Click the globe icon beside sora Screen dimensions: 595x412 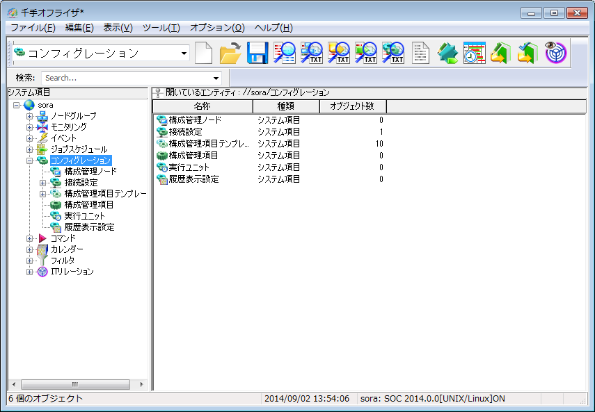[29, 105]
